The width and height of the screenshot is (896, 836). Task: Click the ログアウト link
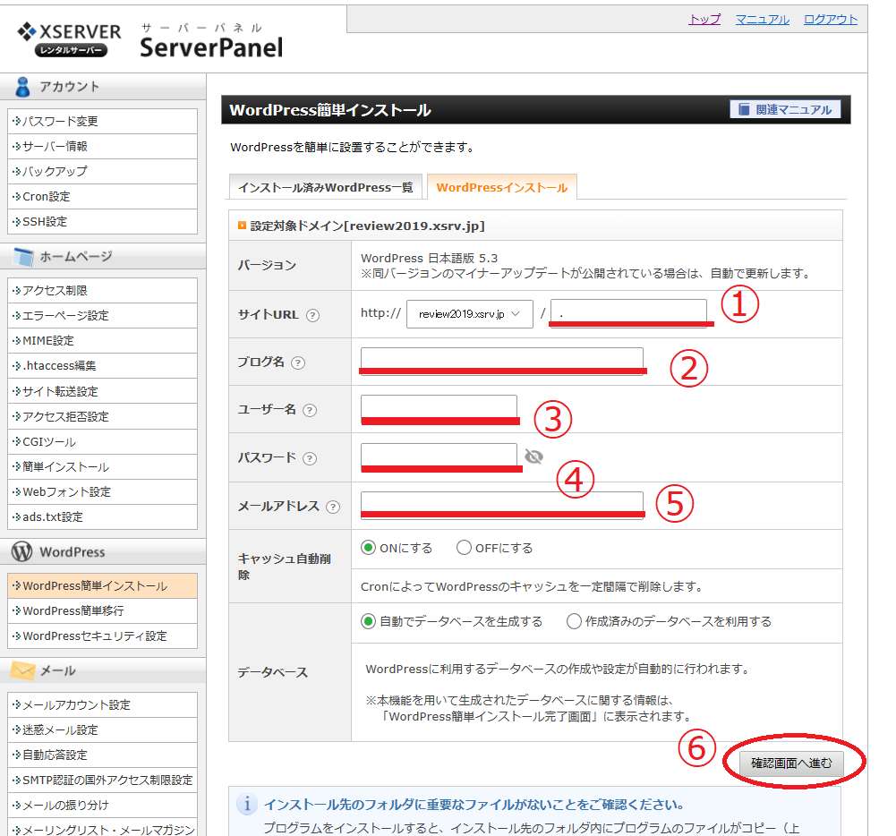[x=831, y=20]
